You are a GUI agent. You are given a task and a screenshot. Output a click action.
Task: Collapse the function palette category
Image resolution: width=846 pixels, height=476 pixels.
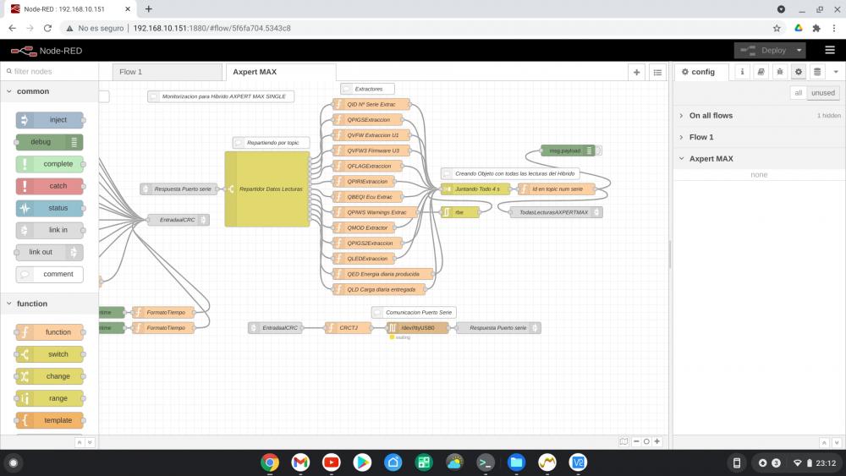[x=49, y=304]
